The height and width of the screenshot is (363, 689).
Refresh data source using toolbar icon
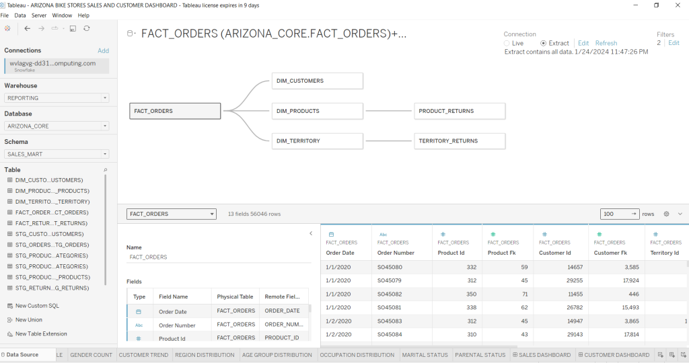(86, 28)
